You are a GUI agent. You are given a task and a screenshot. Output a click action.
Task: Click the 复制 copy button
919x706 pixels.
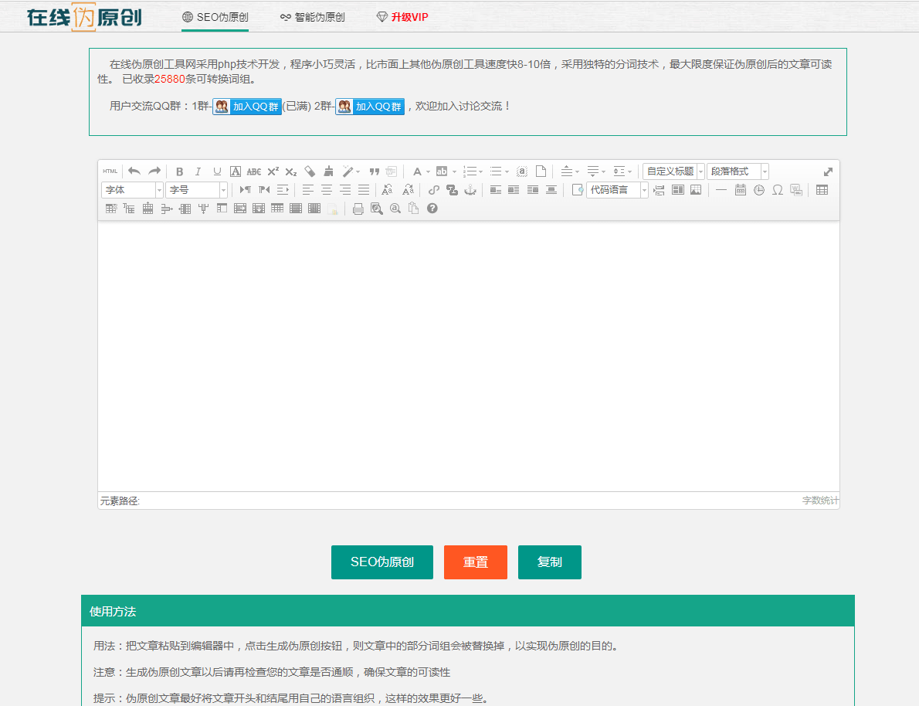tap(550, 562)
